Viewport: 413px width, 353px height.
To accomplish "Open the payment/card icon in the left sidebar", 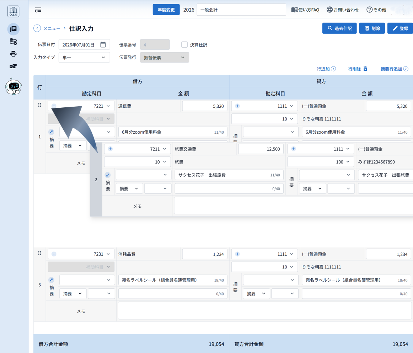I will (x=13, y=66).
